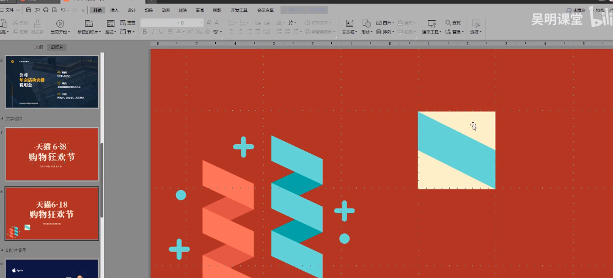Expand the 替换 replace dropdown
613x278 pixels.
click(455, 32)
